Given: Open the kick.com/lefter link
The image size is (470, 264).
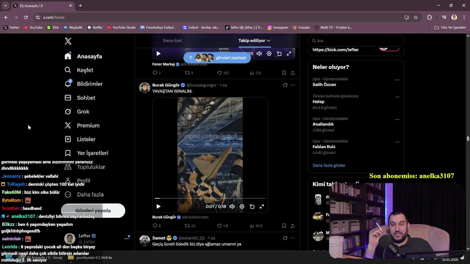Looking at the screenshot, I should (336, 49).
